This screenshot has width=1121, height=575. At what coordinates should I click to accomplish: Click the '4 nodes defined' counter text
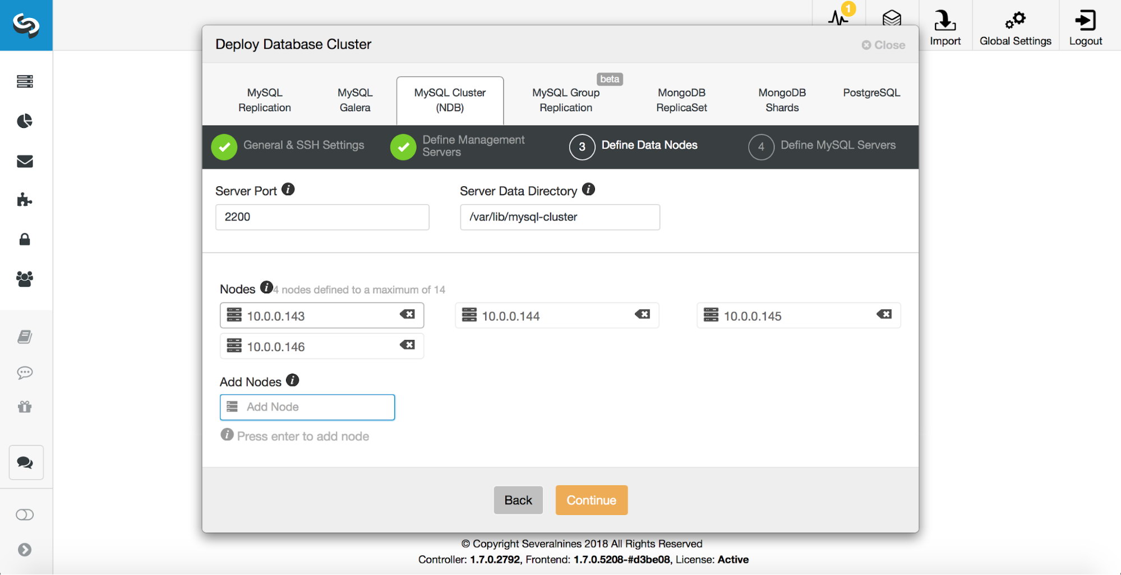pos(359,290)
